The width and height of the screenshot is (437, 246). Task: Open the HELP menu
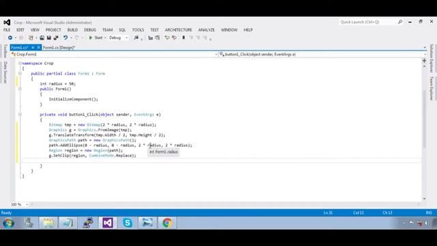point(248,30)
